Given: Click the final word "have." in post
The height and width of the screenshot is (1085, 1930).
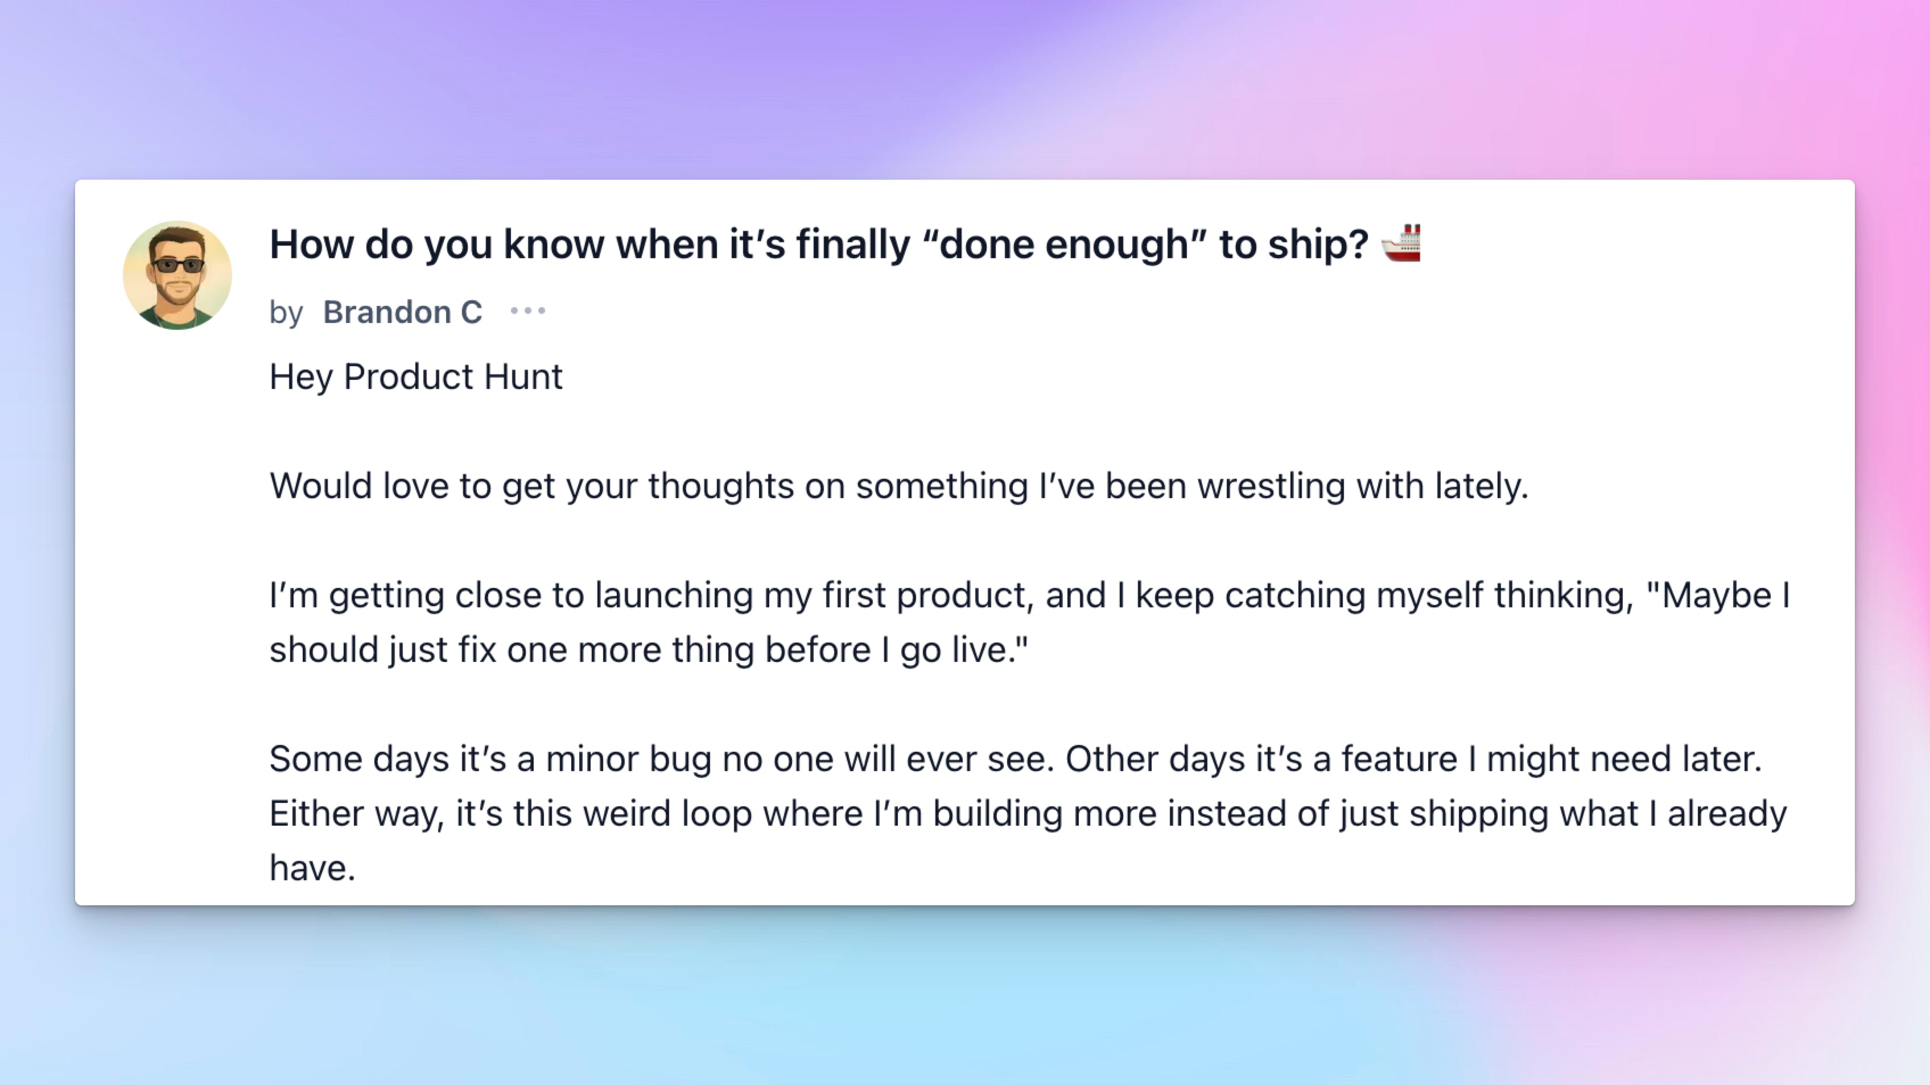Looking at the screenshot, I should click(x=312, y=868).
